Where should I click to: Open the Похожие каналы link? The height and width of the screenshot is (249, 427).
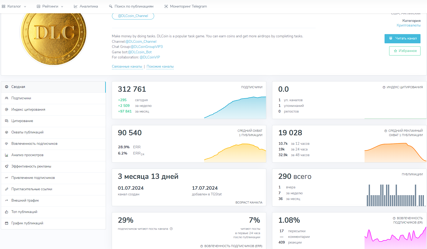pos(160,67)
